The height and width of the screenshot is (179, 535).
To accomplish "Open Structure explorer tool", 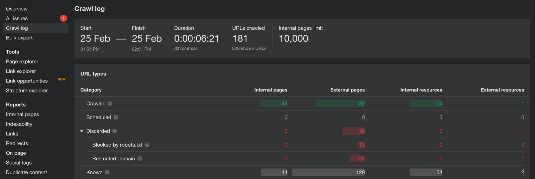I will 27,91.
